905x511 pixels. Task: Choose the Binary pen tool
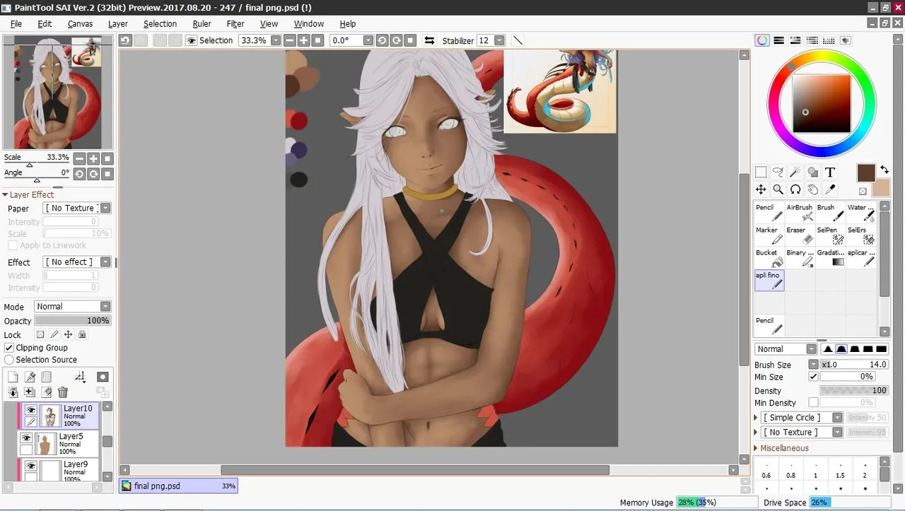[800, 258]
